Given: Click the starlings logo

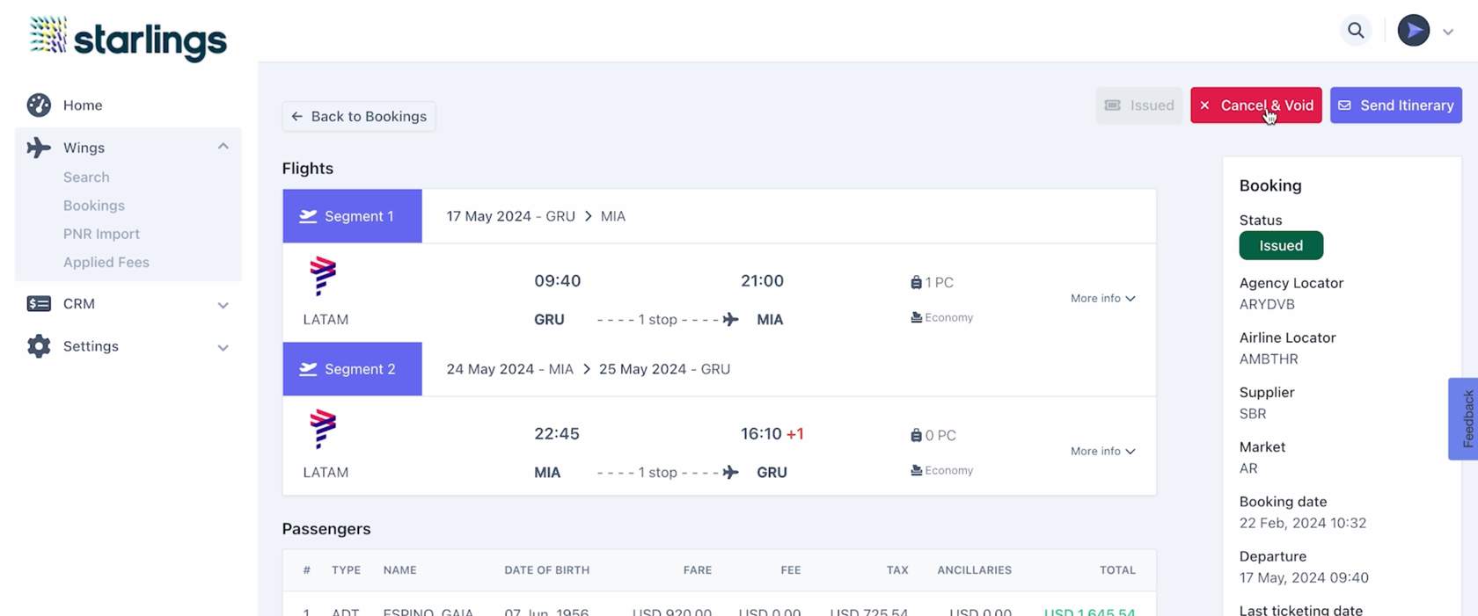Looking at the screenshot, I should tap(128, 38).
